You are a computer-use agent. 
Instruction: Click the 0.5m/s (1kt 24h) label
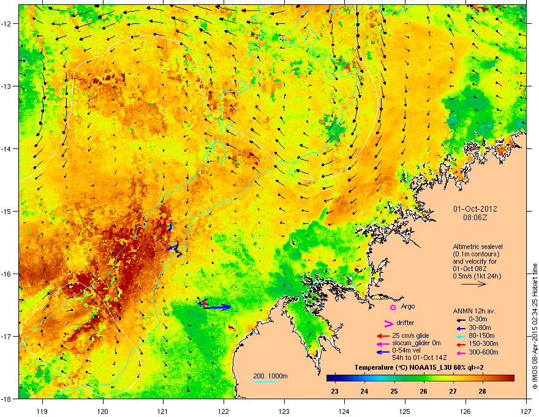477,276
